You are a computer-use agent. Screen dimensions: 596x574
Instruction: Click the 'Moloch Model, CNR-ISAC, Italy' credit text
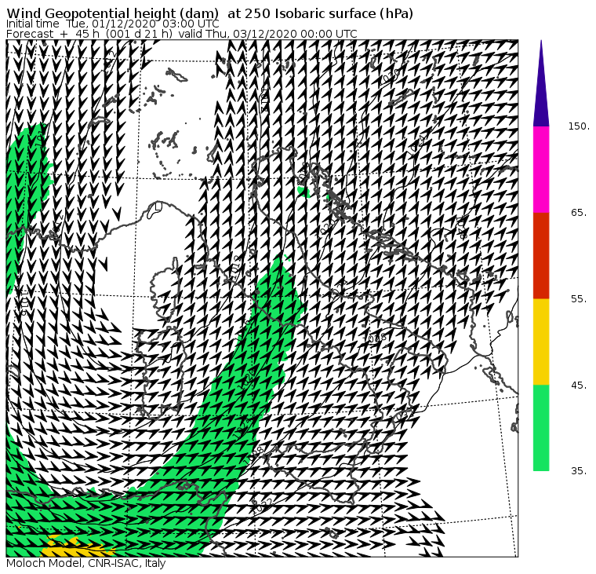click(x=86, y=563)
